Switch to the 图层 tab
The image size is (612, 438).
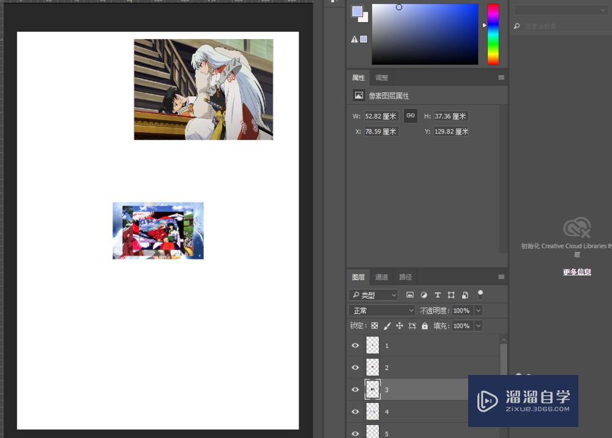pos(358,277)
